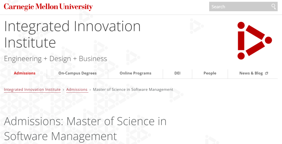The height and width of the screenshot is (144, 282).
Task: Click the Carnegie Mellon University wordmark
Action: [48, 7]
